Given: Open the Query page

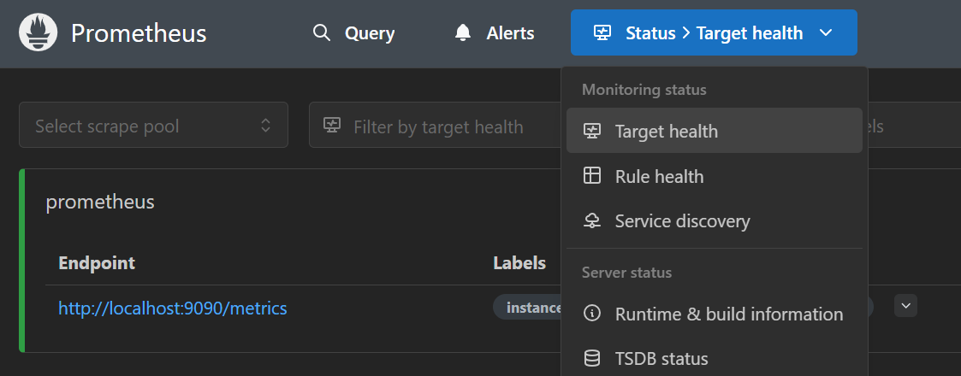Looking at the screenshot, I should coord(353,33).
